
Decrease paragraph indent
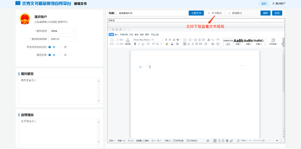pos(196,40)
